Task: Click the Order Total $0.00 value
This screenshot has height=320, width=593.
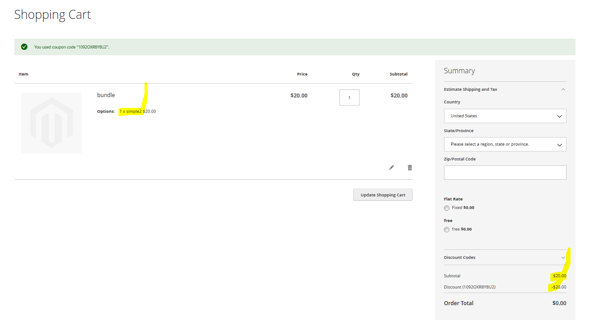Action: [559, 303]
